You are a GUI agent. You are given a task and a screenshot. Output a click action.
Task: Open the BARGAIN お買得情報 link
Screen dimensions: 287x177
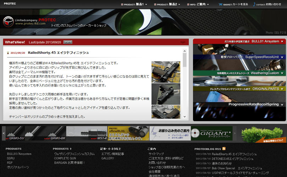tap(70, 163)
